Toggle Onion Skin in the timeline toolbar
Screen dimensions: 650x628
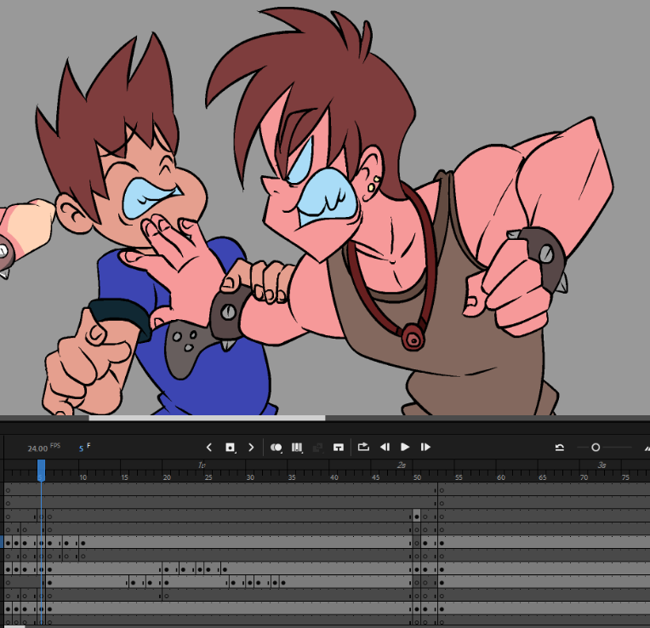(x=277, y=448)
